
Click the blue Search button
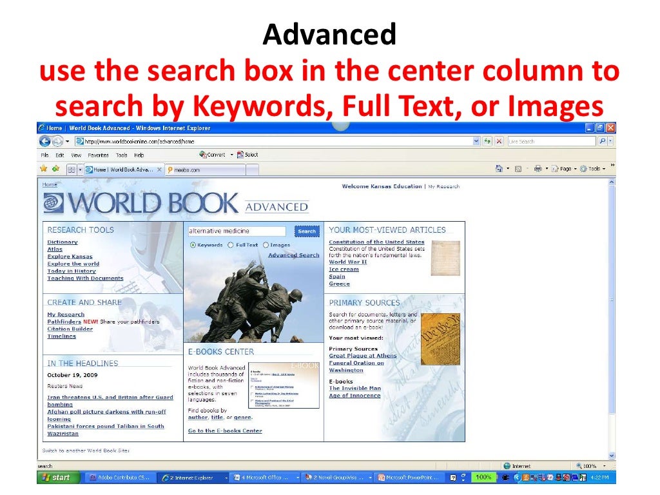click(307, 231)
